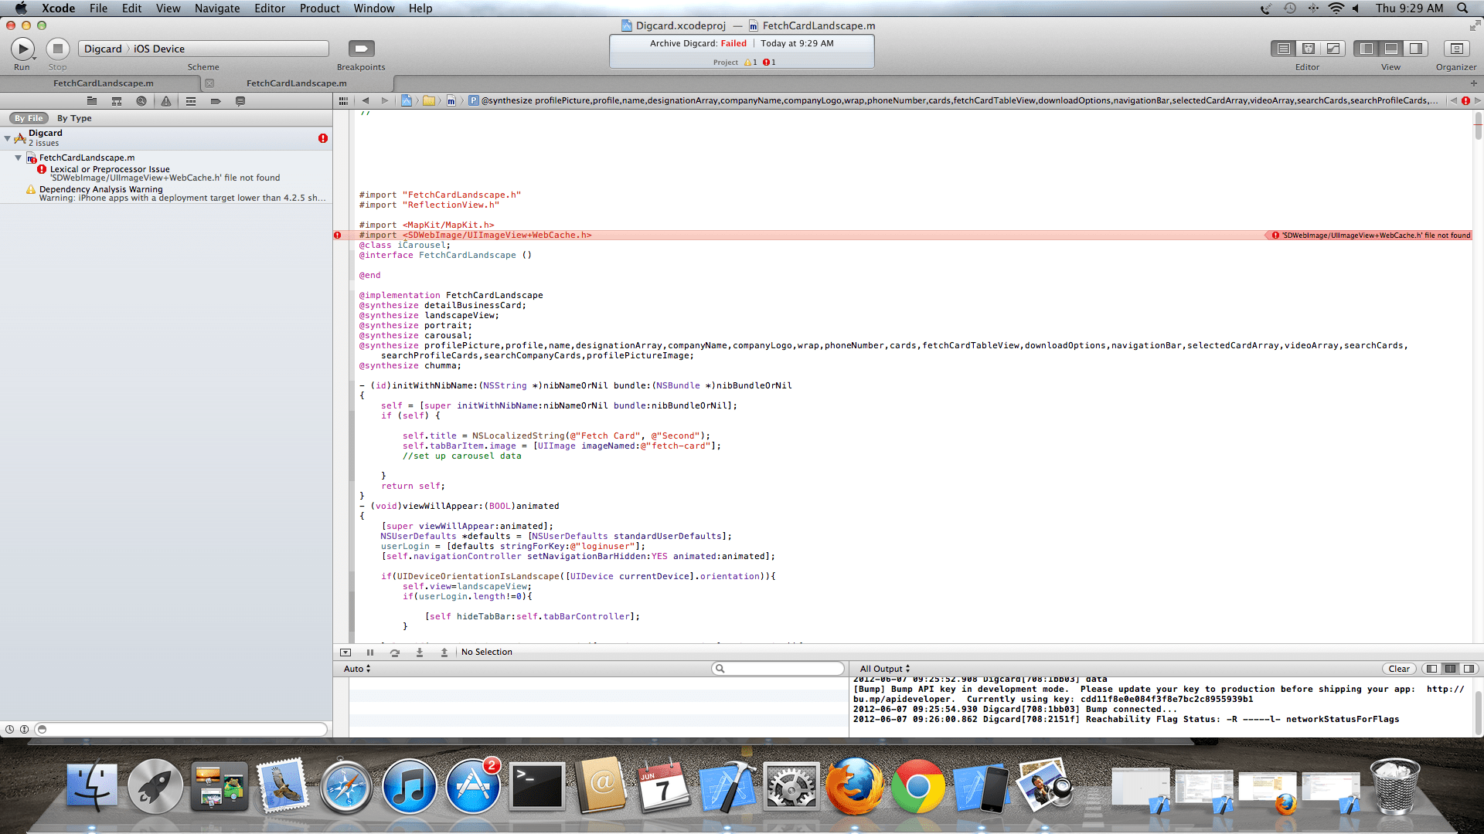The width and height of the screenshot is (1484, 834).
Task: Click the variables search field
Action: 778,669
